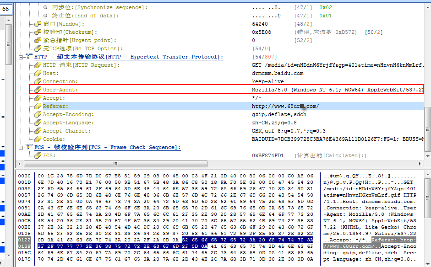The image size is (431, 267).
Task: Click the Host field icon
Action: tap(38, 73)
